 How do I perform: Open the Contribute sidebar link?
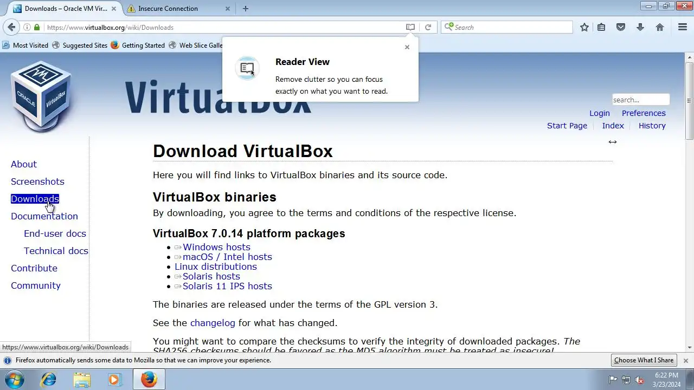point(34,268)
